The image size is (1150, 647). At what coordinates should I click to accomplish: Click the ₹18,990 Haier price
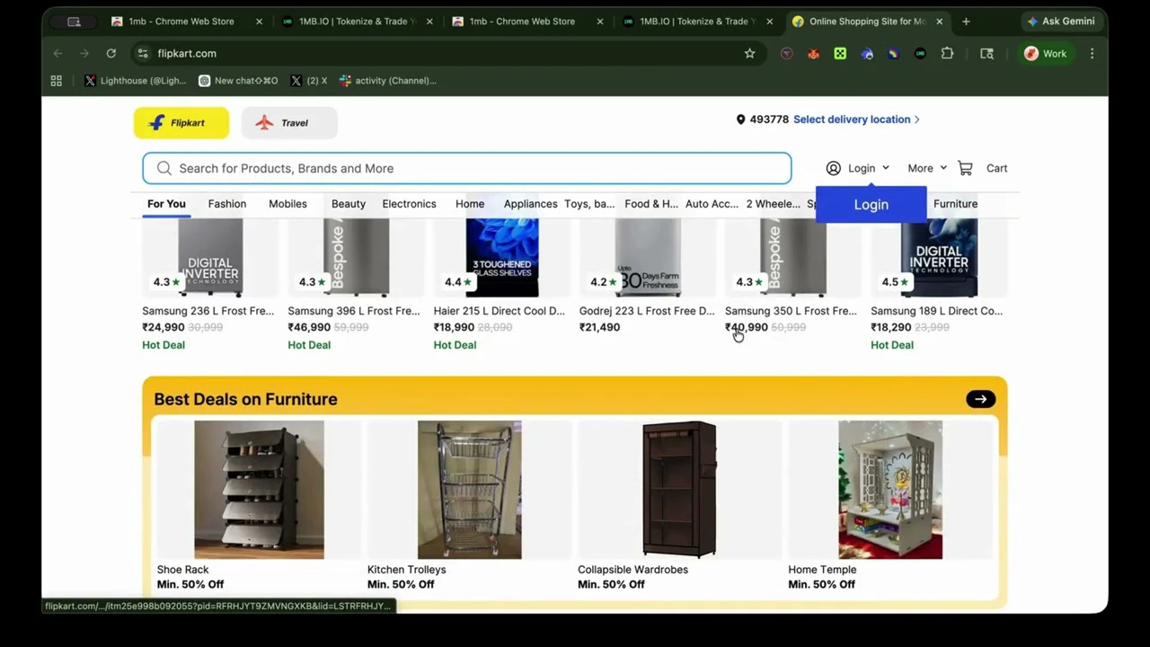coord(454,327)
